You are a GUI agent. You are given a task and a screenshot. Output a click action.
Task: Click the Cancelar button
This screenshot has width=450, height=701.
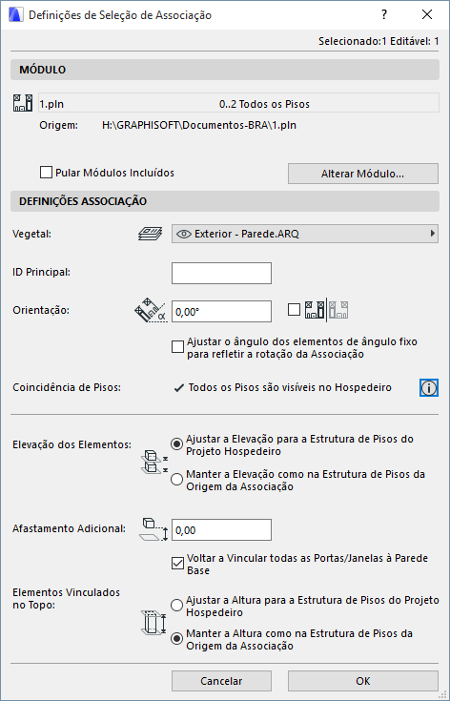pyautogui.click(x=221, y=681)
